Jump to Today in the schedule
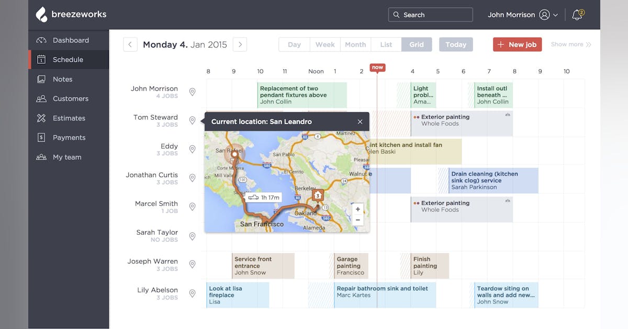The width and height of the screenshot is (628, 329). [455, 44]
